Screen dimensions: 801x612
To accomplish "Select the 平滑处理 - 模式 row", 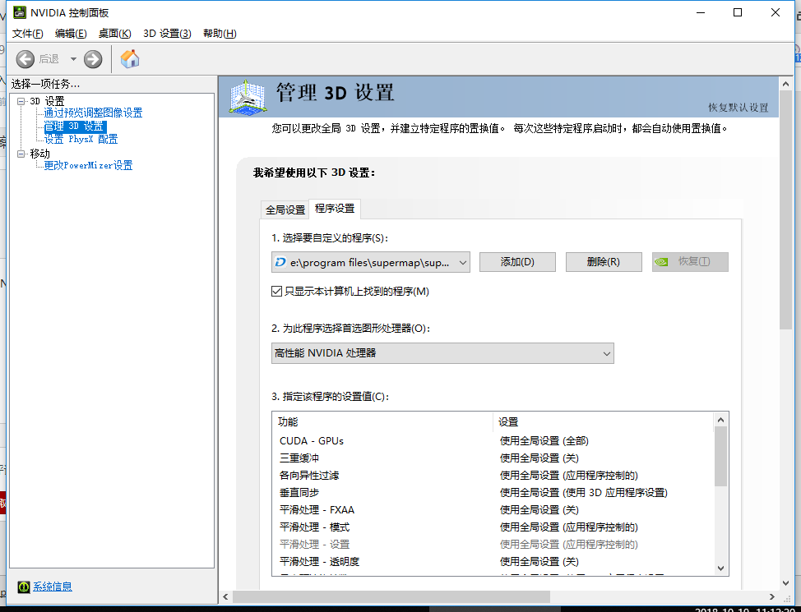I will tap(492, 527).
